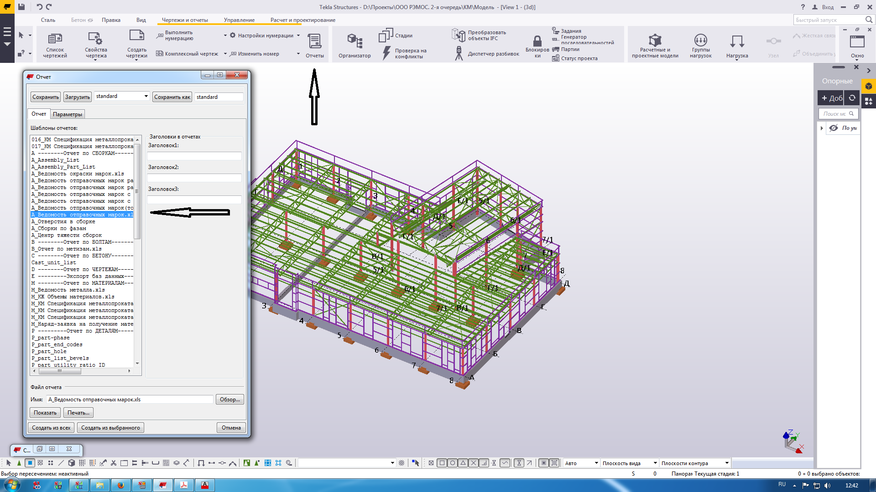
Task: Click Создать из всех button
Action: 51,428
